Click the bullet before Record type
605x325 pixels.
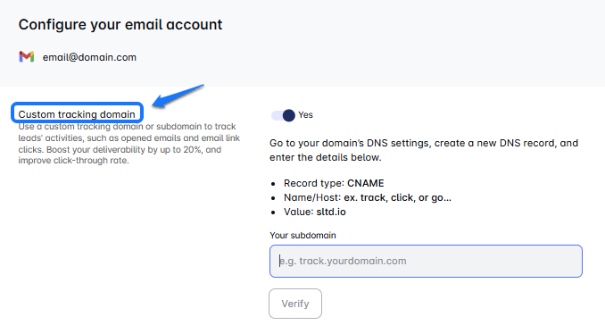coord(273,184)
